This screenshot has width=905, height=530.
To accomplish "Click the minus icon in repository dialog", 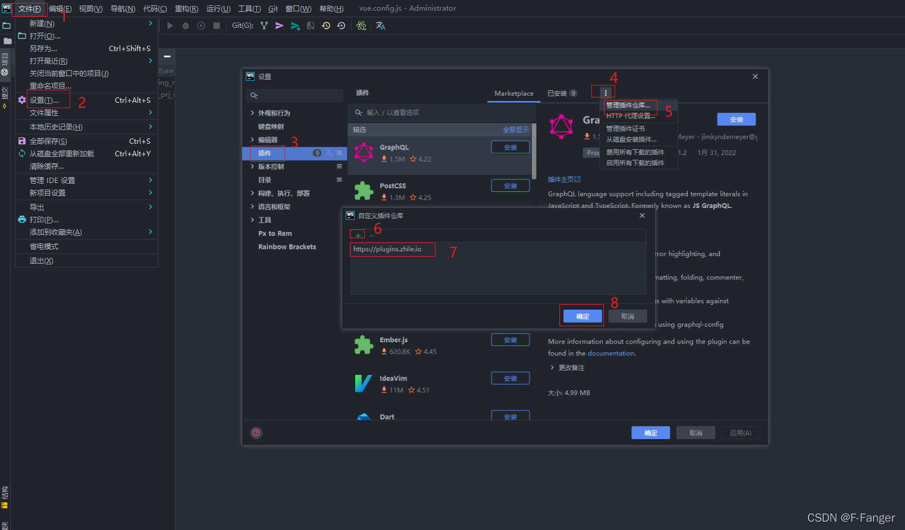I will pyautogui.click(x=372, y=235).
